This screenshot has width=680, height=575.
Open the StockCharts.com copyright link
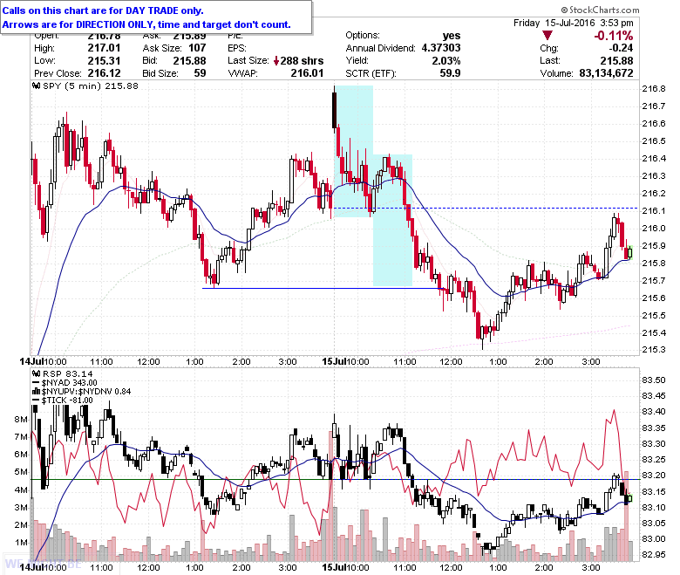(600, 10)
